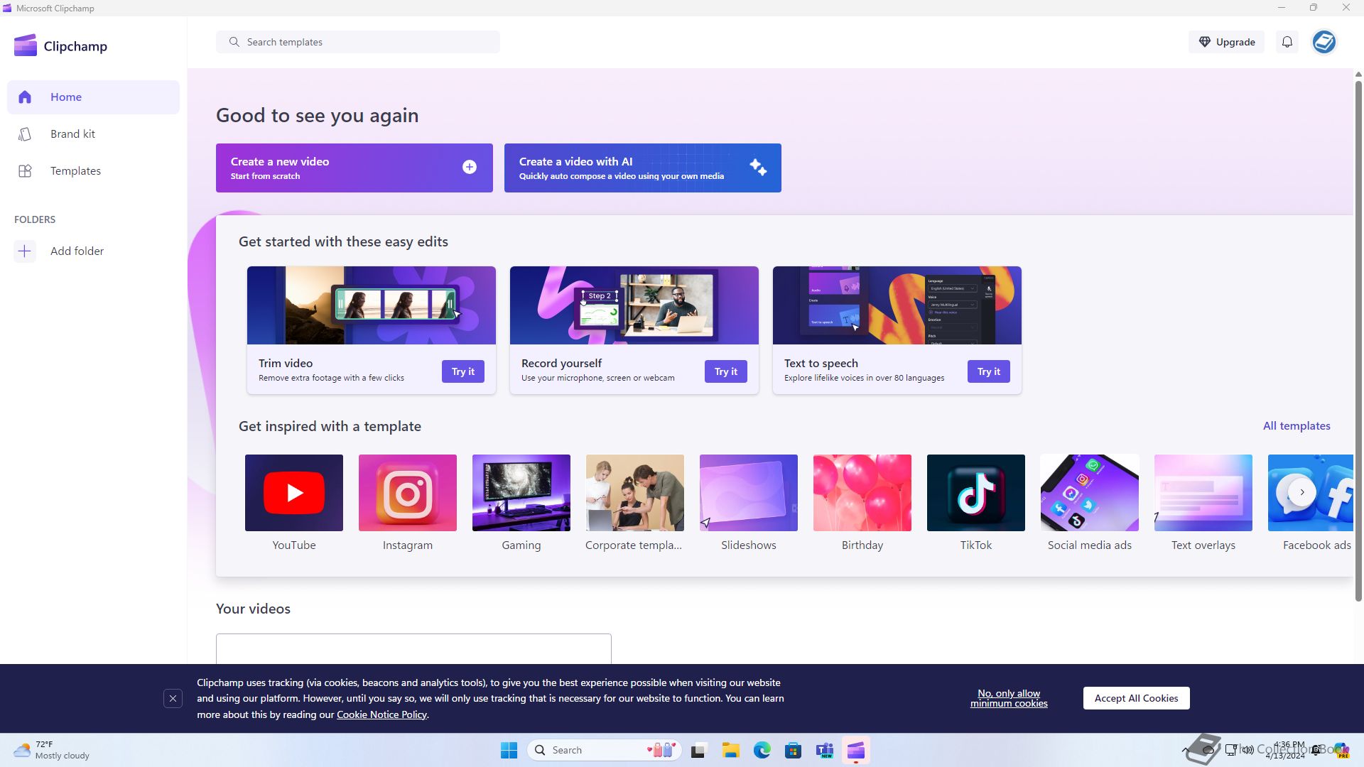
Task: Dismiss the cookie banner with X
Action: click(x=173, y=699)
